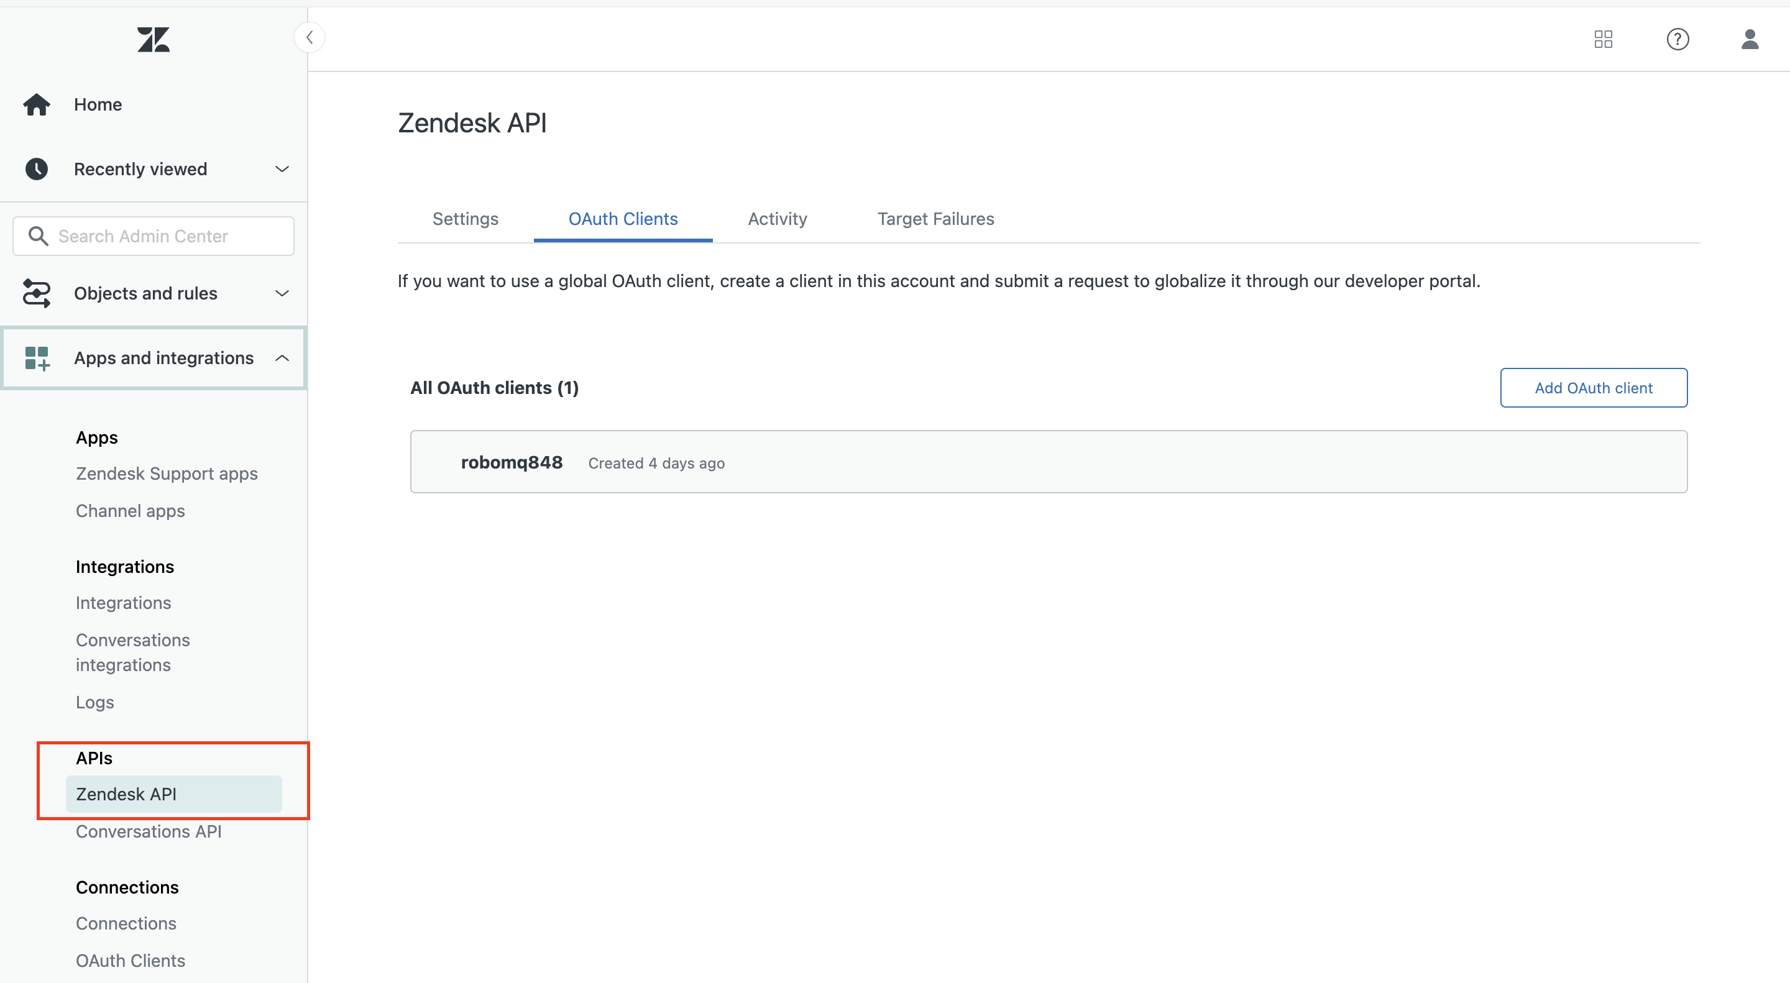Click the Integrations section heading
Viewport: 1790px width, 983px height.
125,566
